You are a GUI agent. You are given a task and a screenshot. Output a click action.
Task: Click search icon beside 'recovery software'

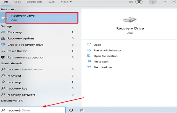click(3, 95)
